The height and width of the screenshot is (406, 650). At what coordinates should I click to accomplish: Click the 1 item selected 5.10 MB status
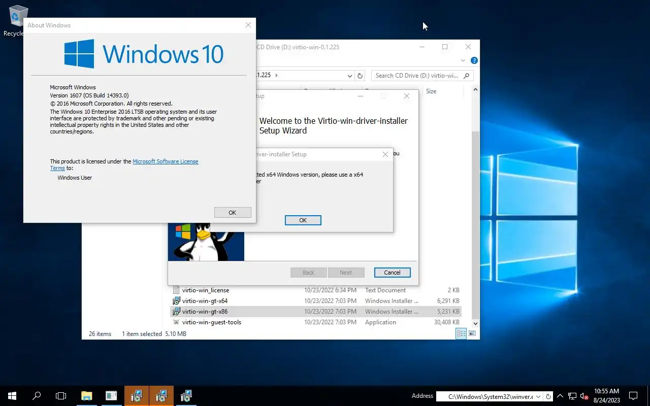tap(154, 334)
